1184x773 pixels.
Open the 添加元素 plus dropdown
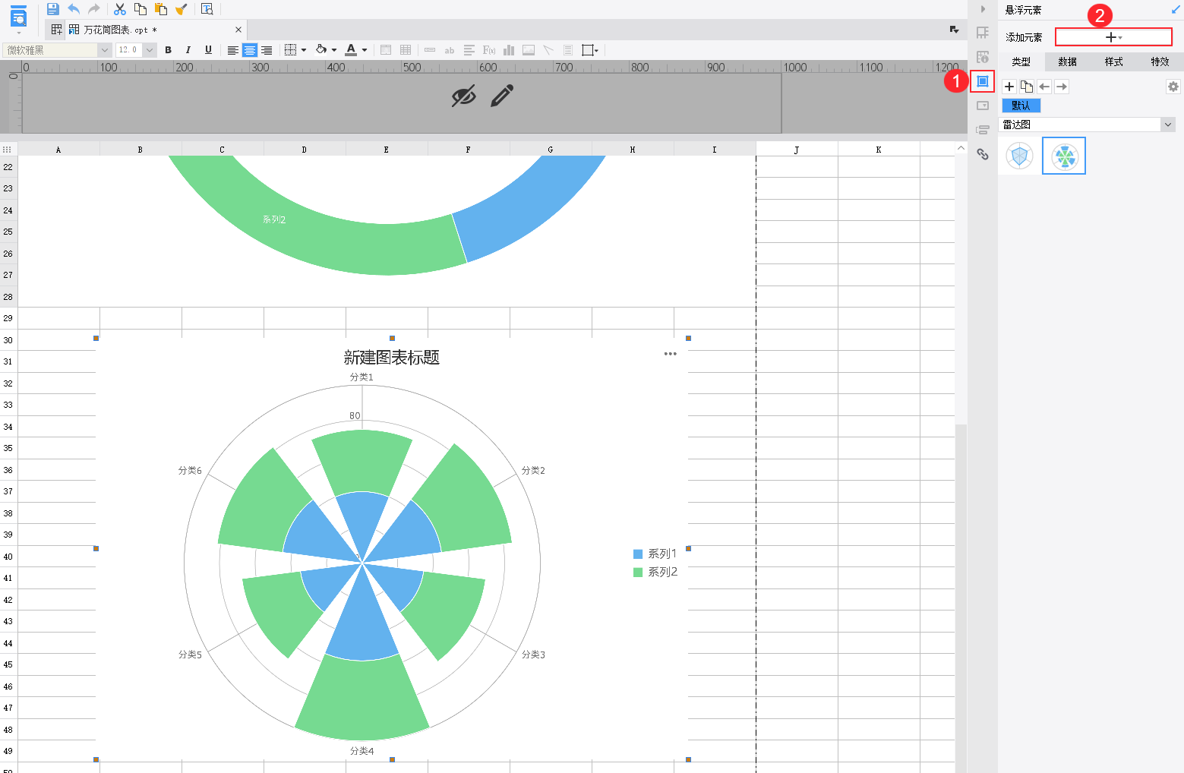click(1113, 37)
